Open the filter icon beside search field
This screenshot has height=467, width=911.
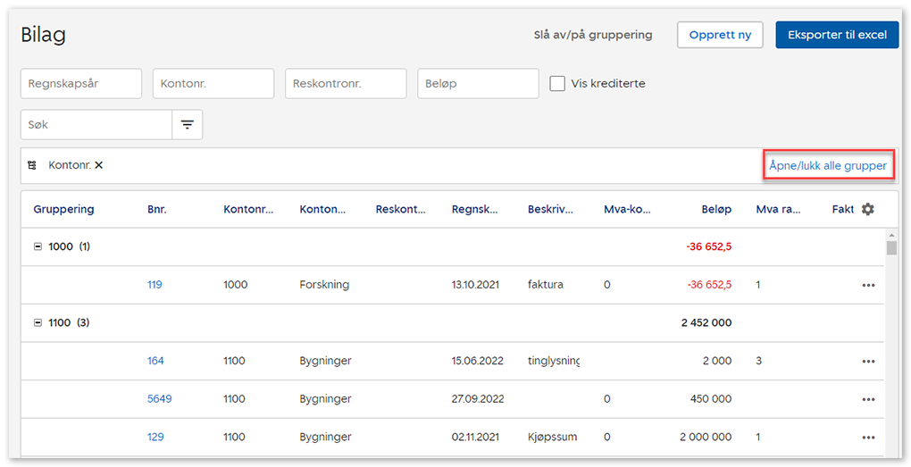[187, 125]
